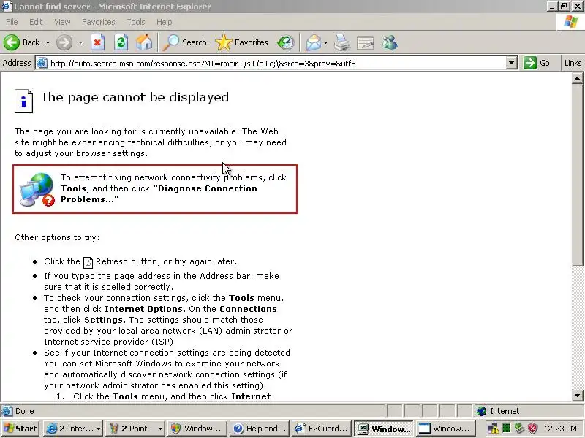Open the Messenger people icon
This screenshot has width=585, height=438.
(x=389, y=42)
